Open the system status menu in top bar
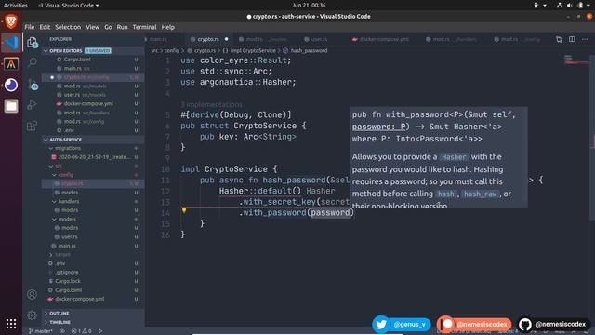The height and width of the screenshot is (335, 595). (x=575, y=6)
